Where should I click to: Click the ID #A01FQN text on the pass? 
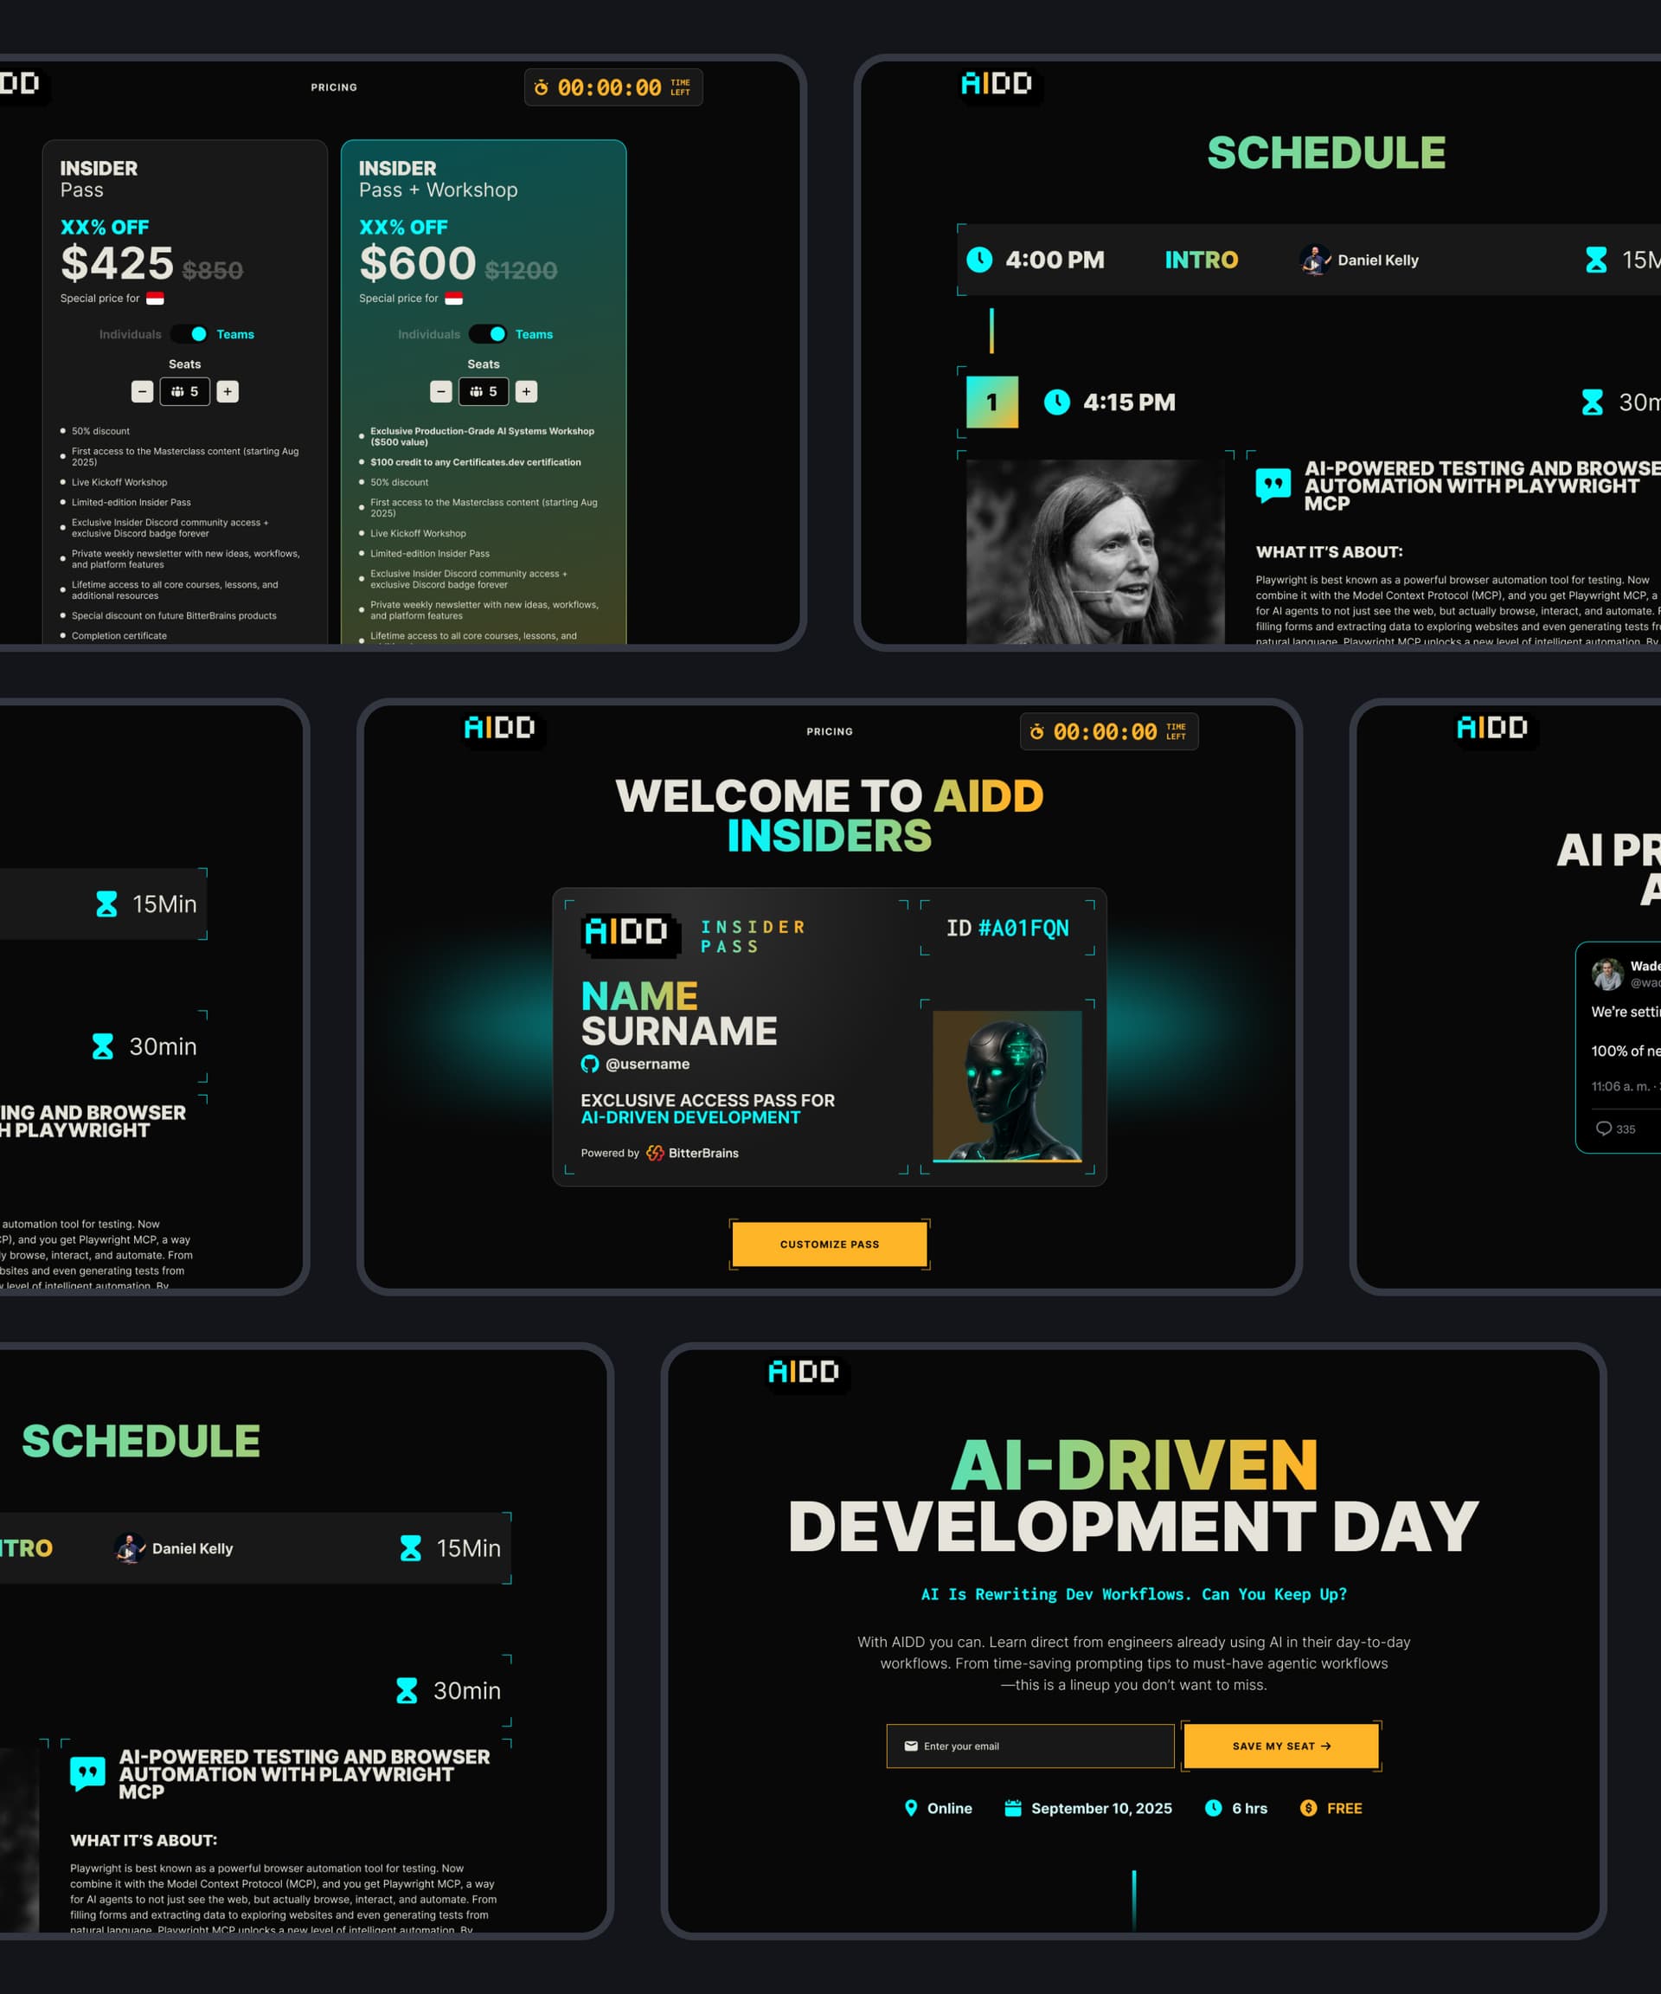pyautogui.click(x=1007, y=928)
